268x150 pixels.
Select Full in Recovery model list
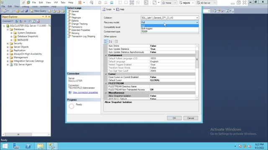(x=170, y=26)
